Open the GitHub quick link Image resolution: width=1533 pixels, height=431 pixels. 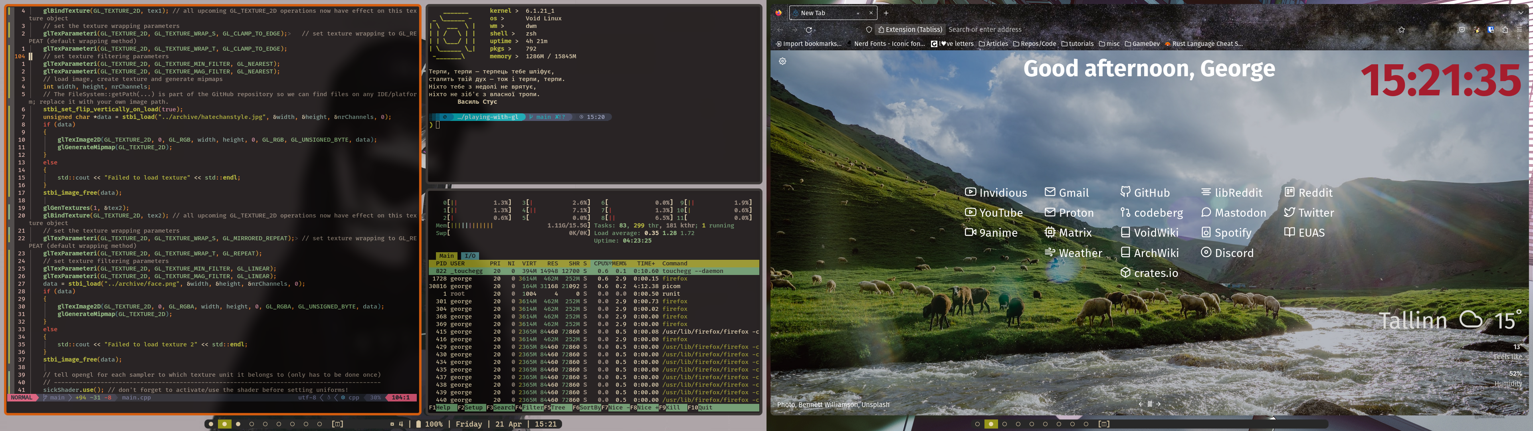coord(1145,192)
